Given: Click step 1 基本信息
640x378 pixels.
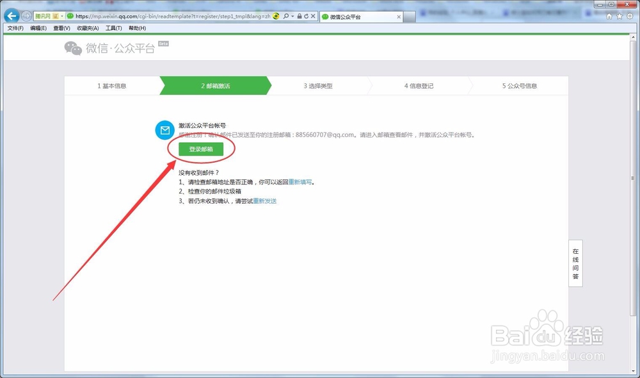Looking at the screenshot, I should [x=112, y=86].
